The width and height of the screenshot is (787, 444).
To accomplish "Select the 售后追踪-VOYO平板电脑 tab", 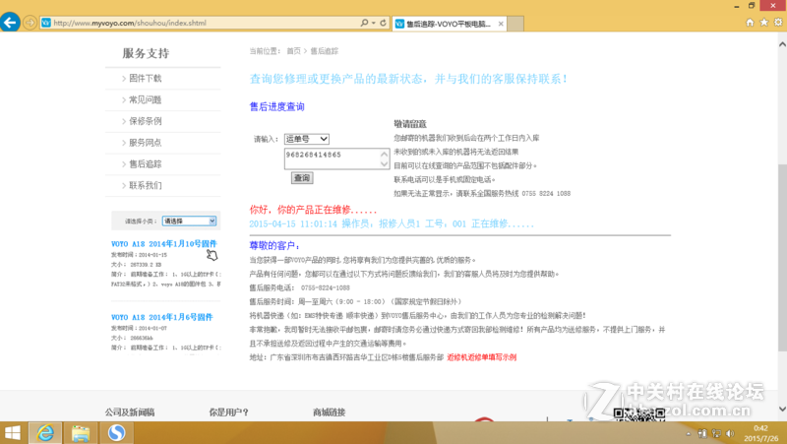I will point(449,24).
